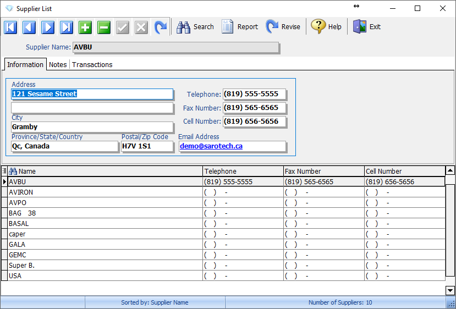Go to the previous supplier record
456x309 pixels.
[29, 27]
